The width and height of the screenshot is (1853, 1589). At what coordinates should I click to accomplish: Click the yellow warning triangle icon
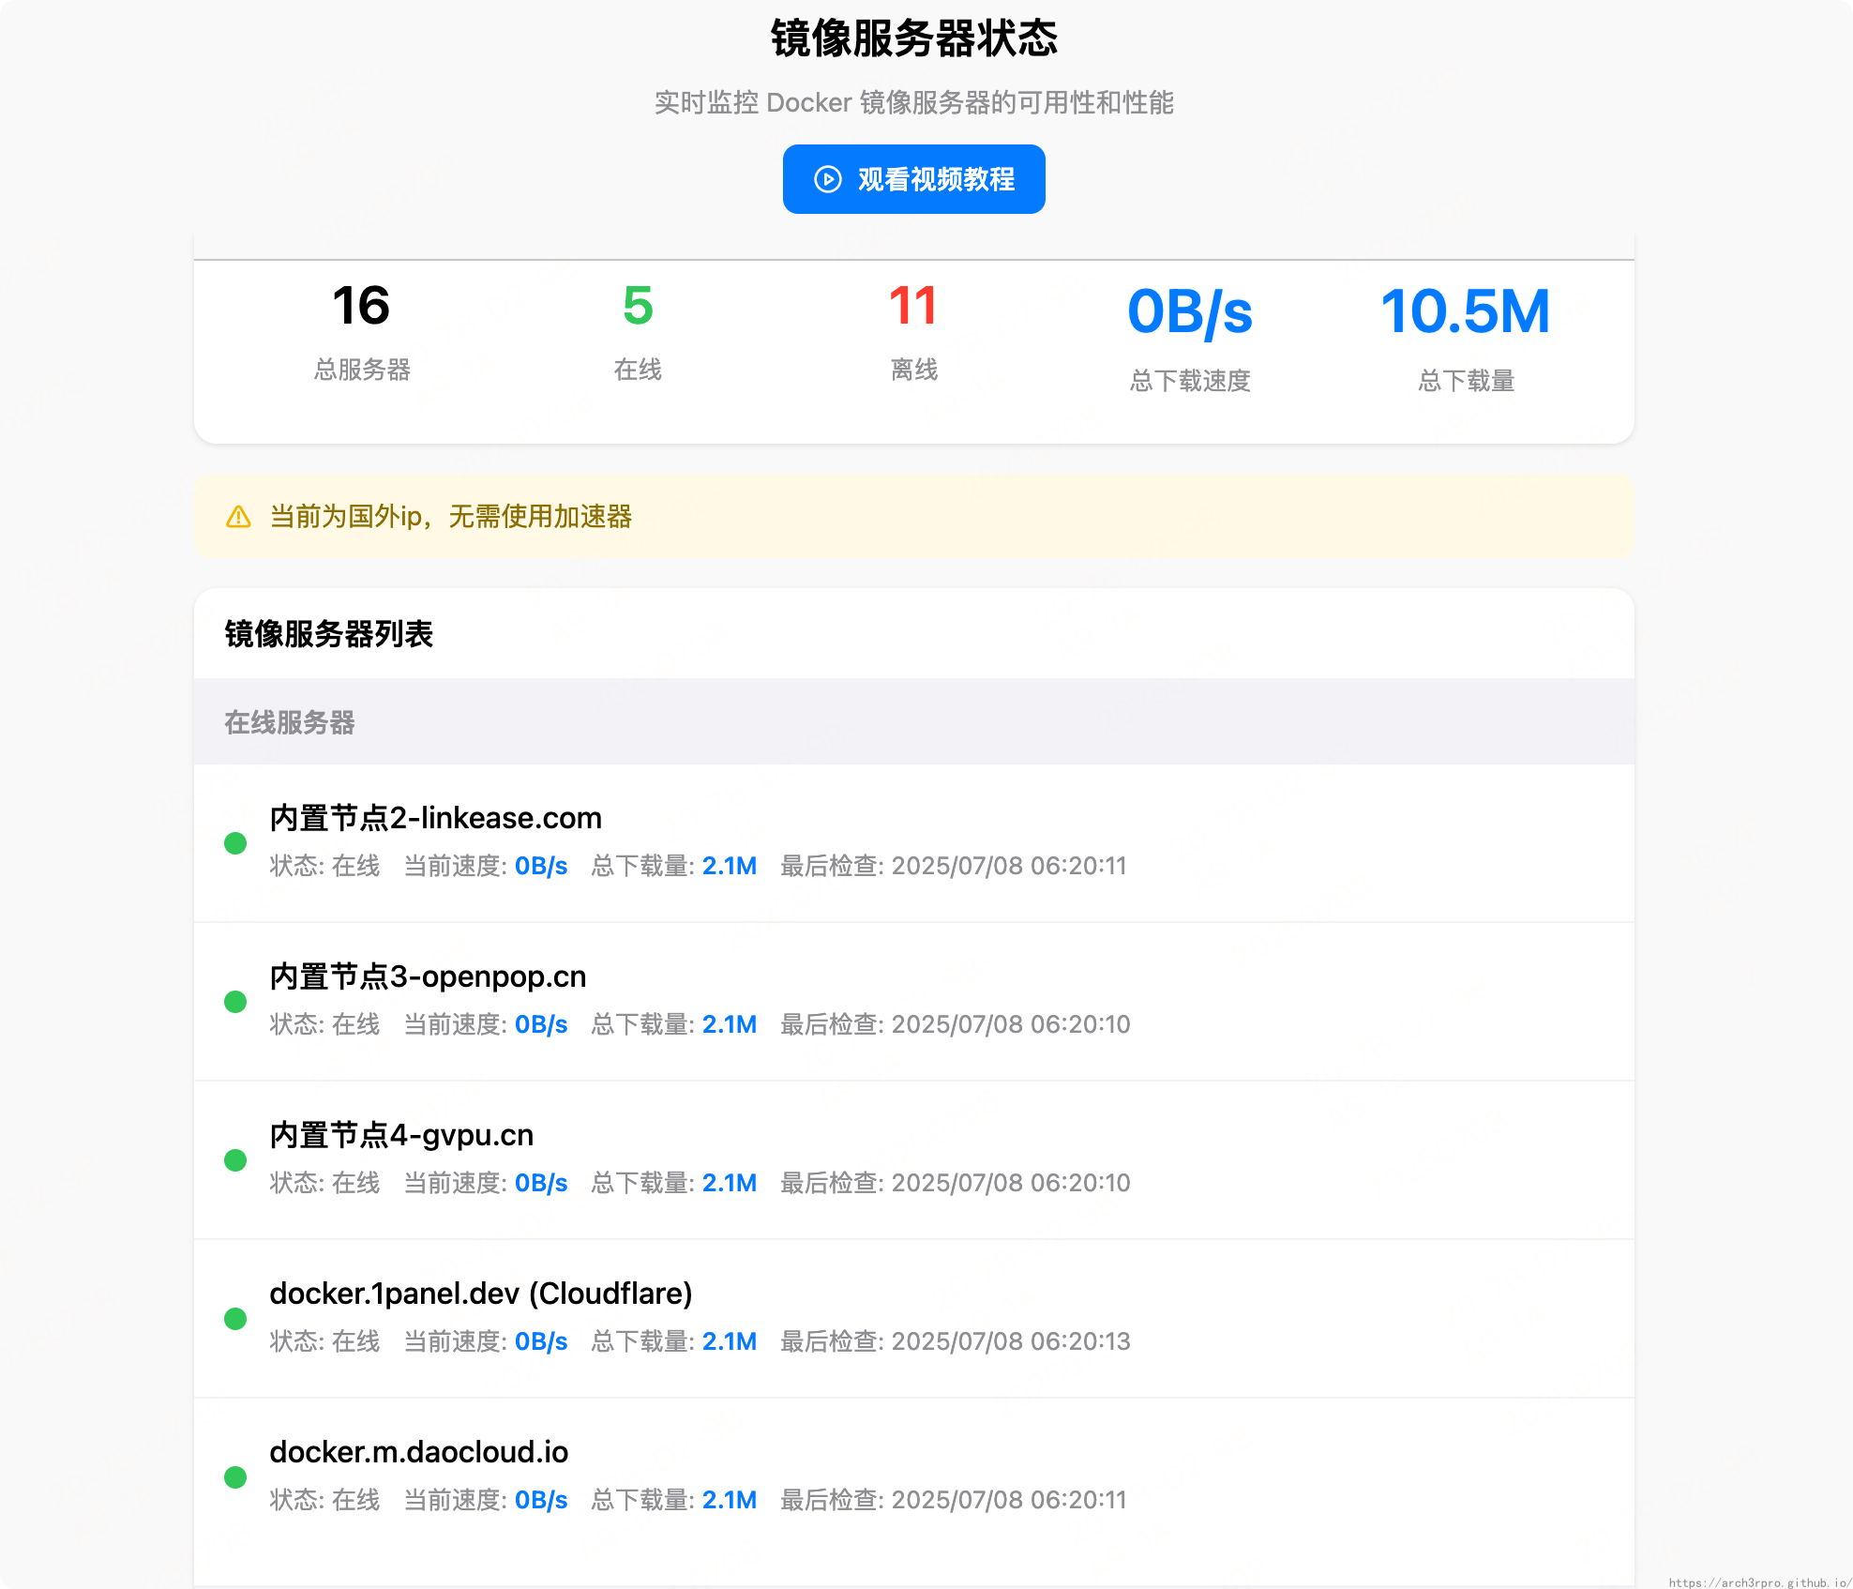coord(238,517)
